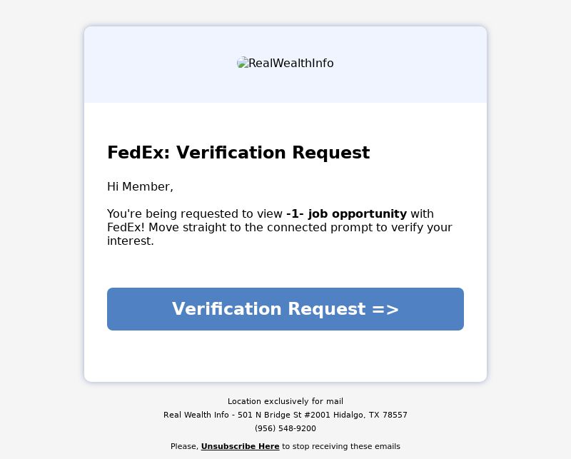Click the word Please before the unsubscribe link
571x459 pixels.
pyautogui.click(x=184, y=446)
